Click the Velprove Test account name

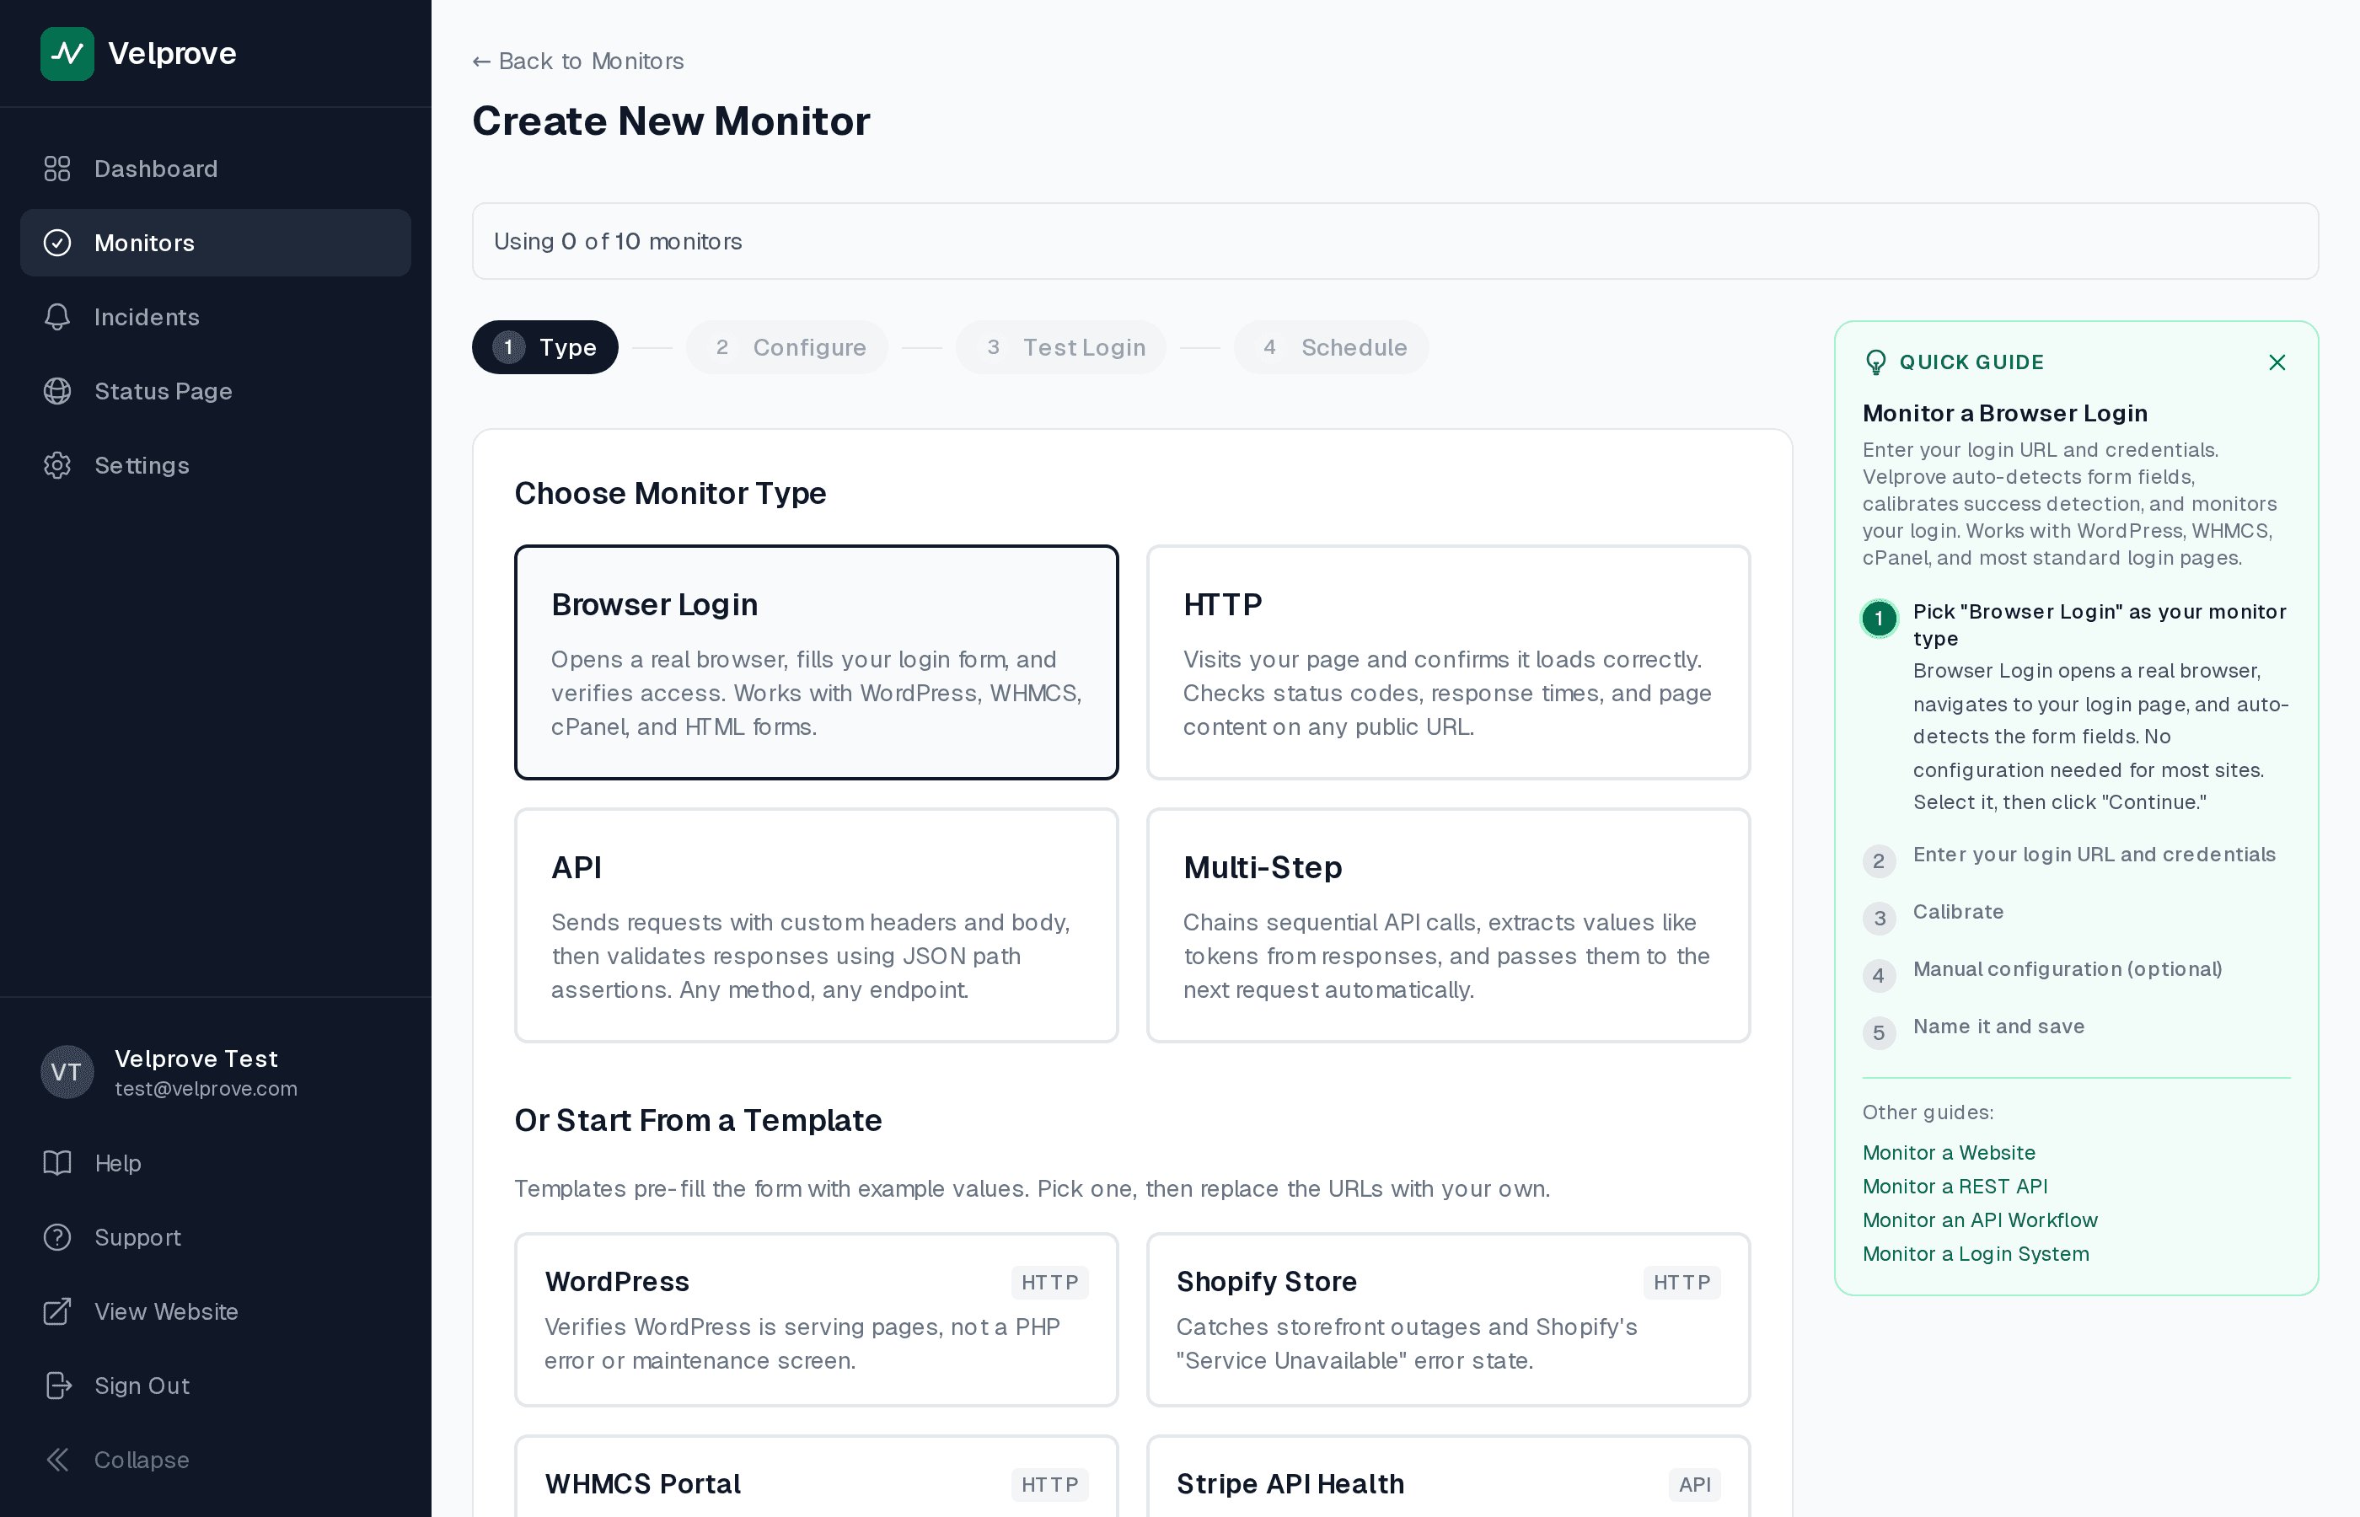(x=196, y=1058)
